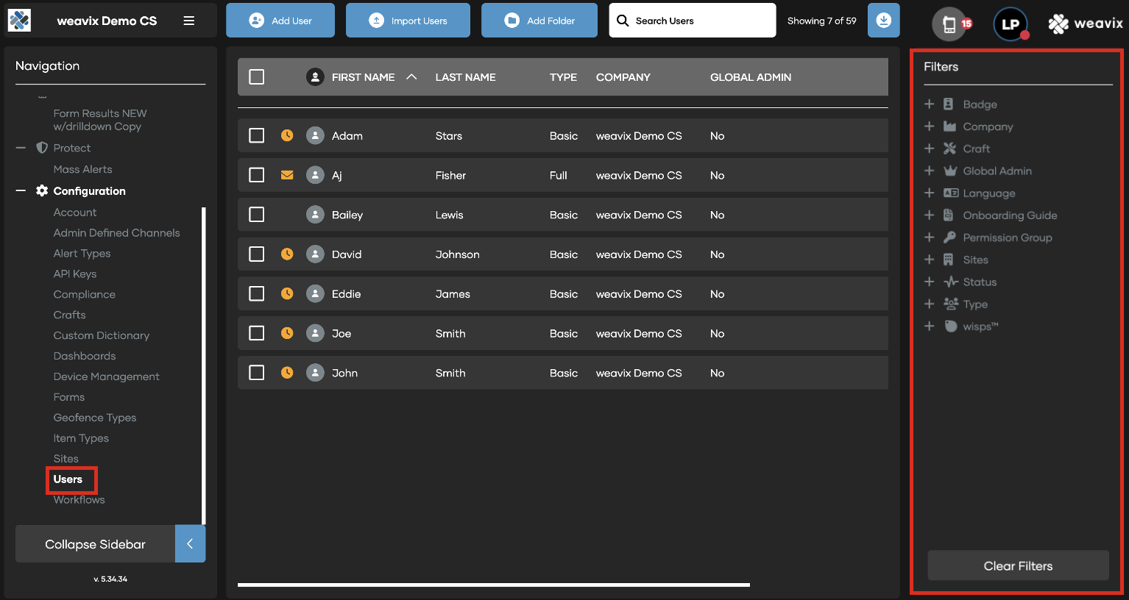Image resolution: width=1129 pixels, height=600 pixels.
Task: Check the checkbox on Joe Smith's row
Action: (x=256, y=333)
